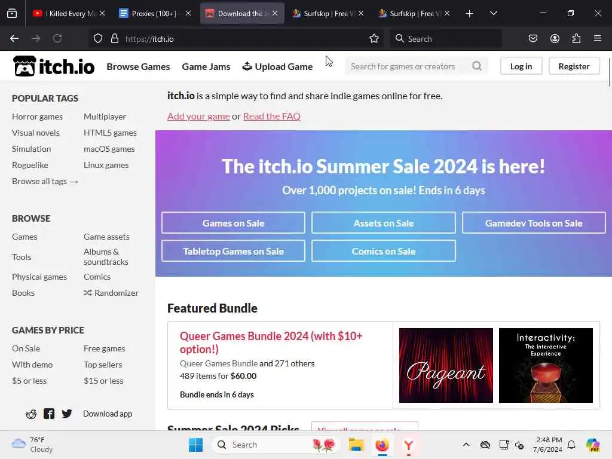Open the $5 or less link
This screenshot has width=612, height=459.
29,381
